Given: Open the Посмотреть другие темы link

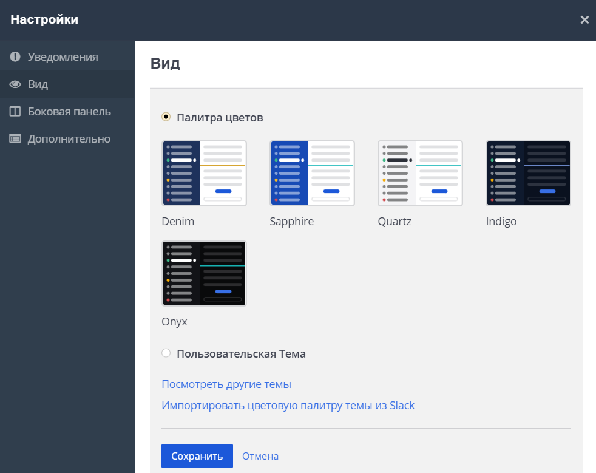Looking at the screenshot, I should (226, 384).
